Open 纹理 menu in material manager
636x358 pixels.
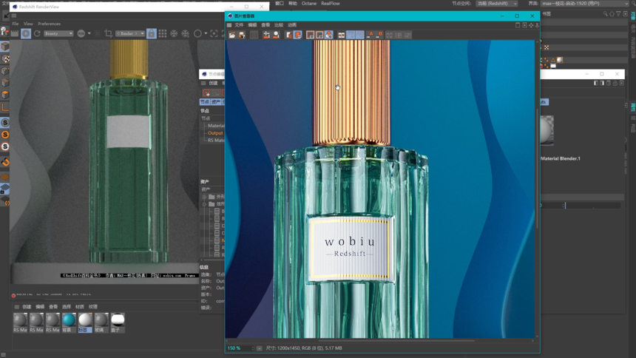tap(93, 306)
